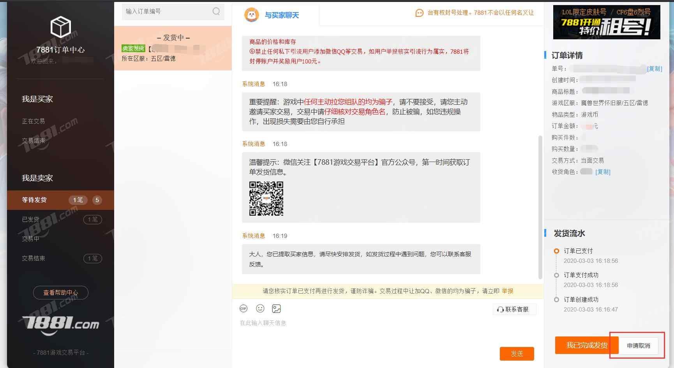Image resolution: width=674 pixels, height=368 pixels.
Task: Click the 订单详情 heading
Action: click(x=567, y=55)
